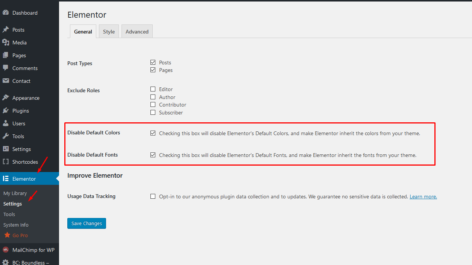Click the Posts pushpin icon
This screenshot has width=472, height=265.
(6, 30)
